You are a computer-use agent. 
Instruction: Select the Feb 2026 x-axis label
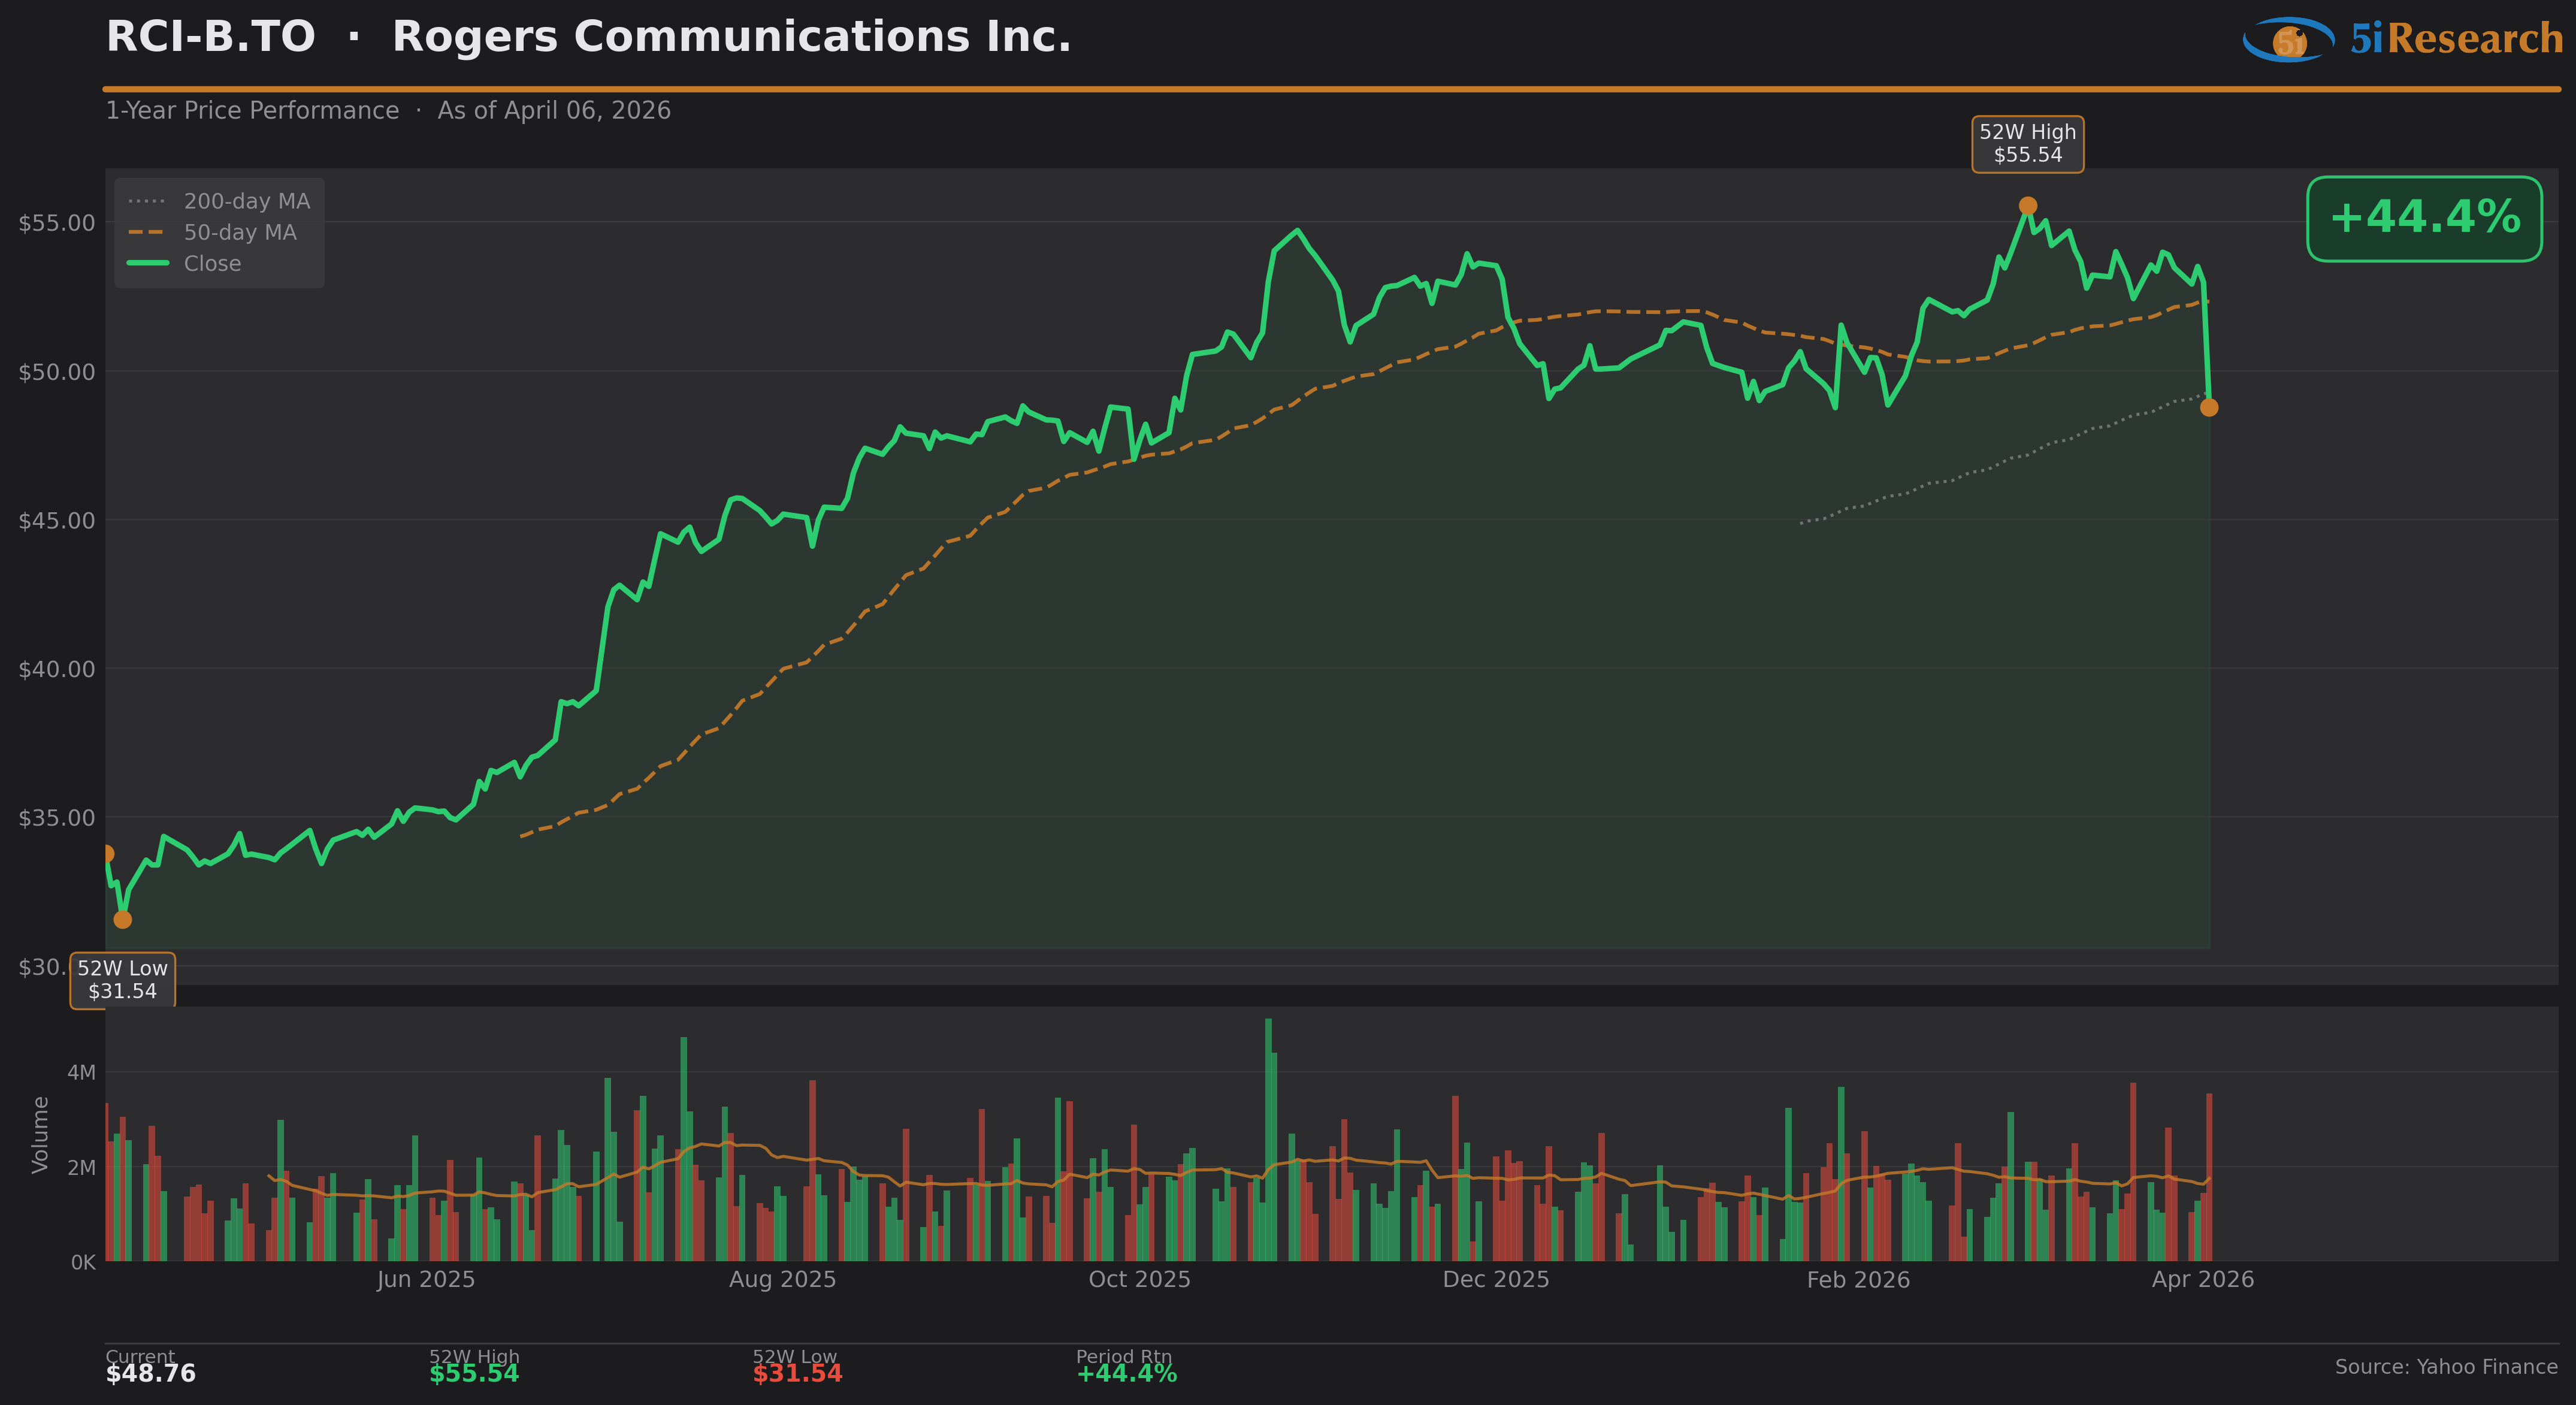(1858, 1279)
